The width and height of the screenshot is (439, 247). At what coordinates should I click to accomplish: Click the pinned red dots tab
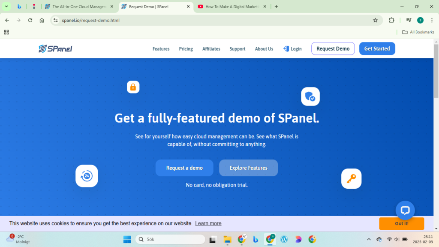(34, 6)
